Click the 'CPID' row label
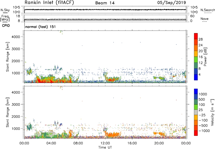 pyautogui.click(x=6, y=26)
